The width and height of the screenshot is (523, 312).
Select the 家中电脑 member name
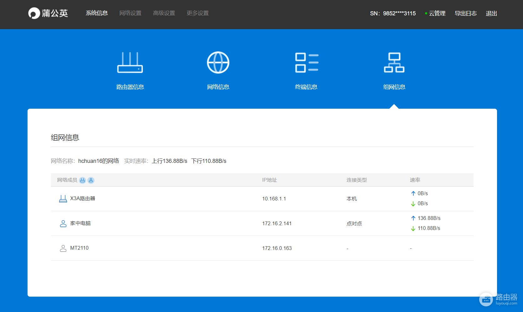pos(80,223)
